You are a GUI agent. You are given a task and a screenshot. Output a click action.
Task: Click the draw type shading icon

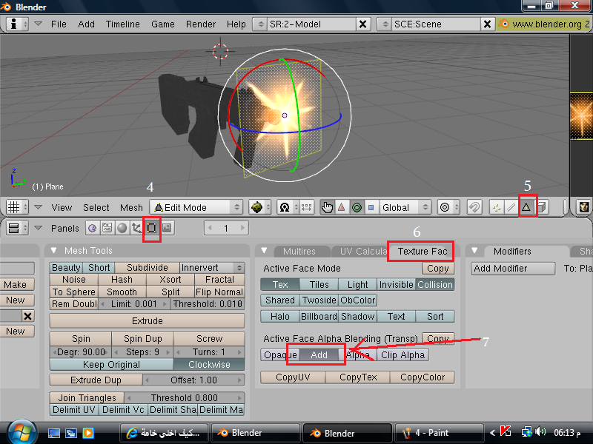click(x=259, y=207)
